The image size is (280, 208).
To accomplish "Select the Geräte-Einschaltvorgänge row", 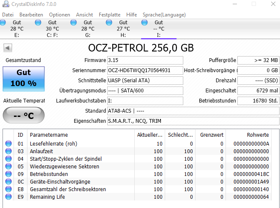I will (137, 181).
